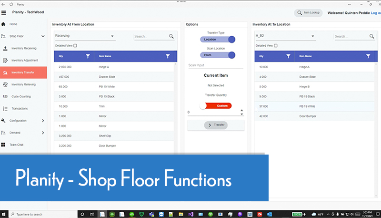381x218 pixels.
Task: Select Door Bumper row with qty 42.000
Action: [x=314, y=116]
